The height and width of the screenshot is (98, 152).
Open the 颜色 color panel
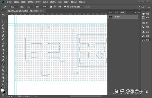click(x=146, y=14)
